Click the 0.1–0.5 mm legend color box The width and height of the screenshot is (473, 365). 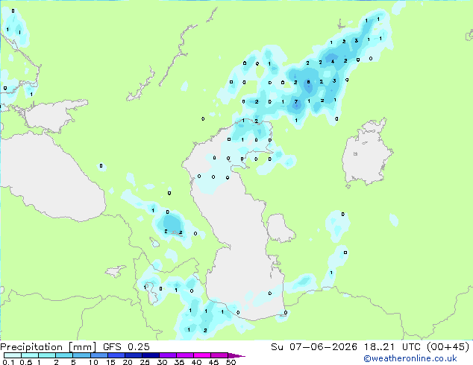(x=13, y=355)
